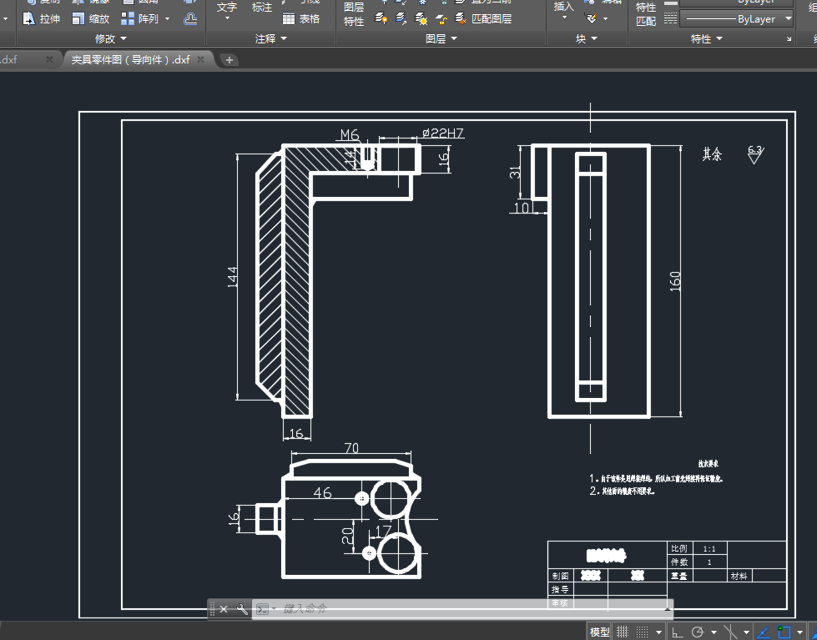Click the 70 dimension text
The width and height of the screenshot is (817, 640).
click(351, 448)
